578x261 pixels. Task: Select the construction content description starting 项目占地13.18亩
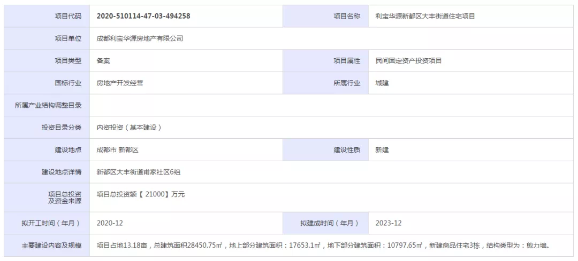[323, 246]
